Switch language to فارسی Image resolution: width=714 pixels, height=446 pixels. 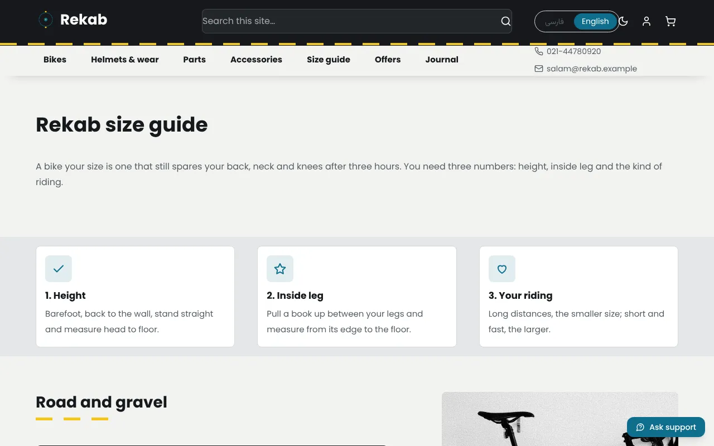click(554, 21)
